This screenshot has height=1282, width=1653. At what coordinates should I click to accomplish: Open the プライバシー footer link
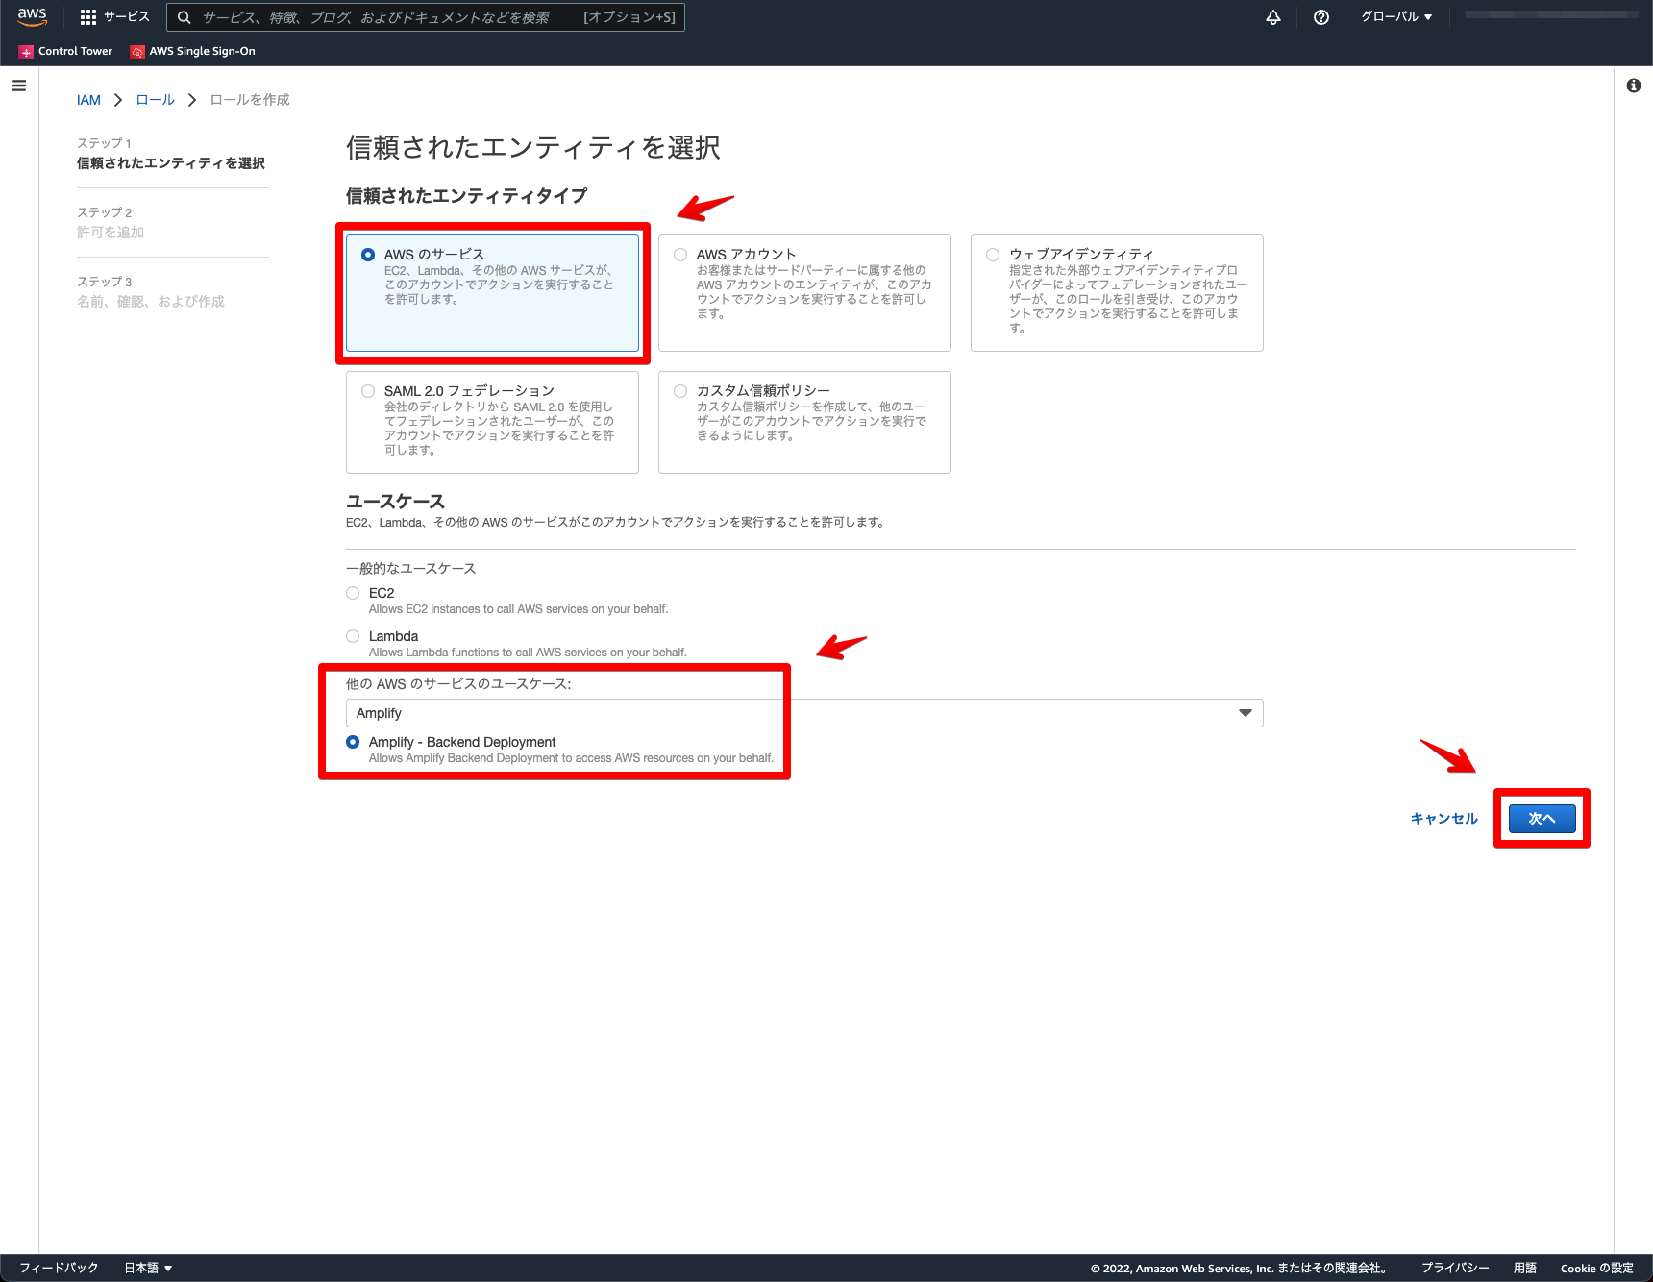point(1455,1269)
